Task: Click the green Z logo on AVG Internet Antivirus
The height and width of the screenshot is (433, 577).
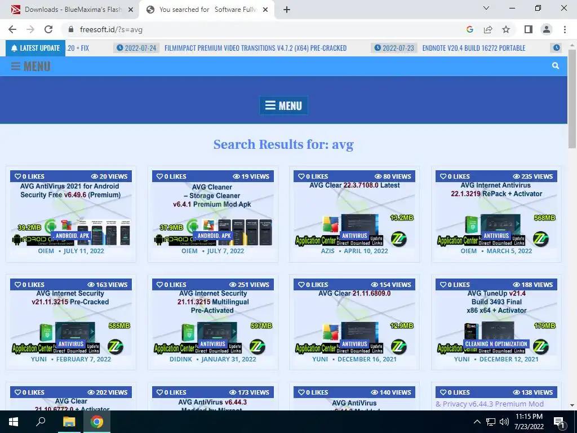Action: (541, 239)
